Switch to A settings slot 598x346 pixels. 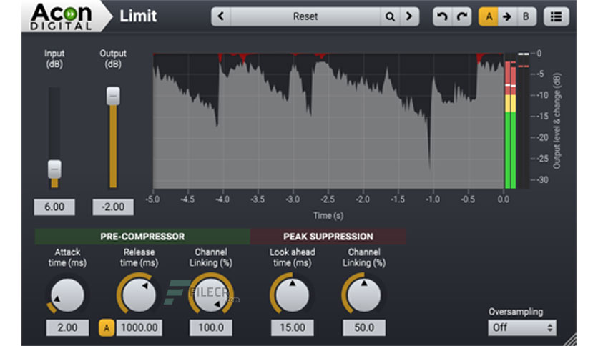pyautogui.click(x=489, y=16)
